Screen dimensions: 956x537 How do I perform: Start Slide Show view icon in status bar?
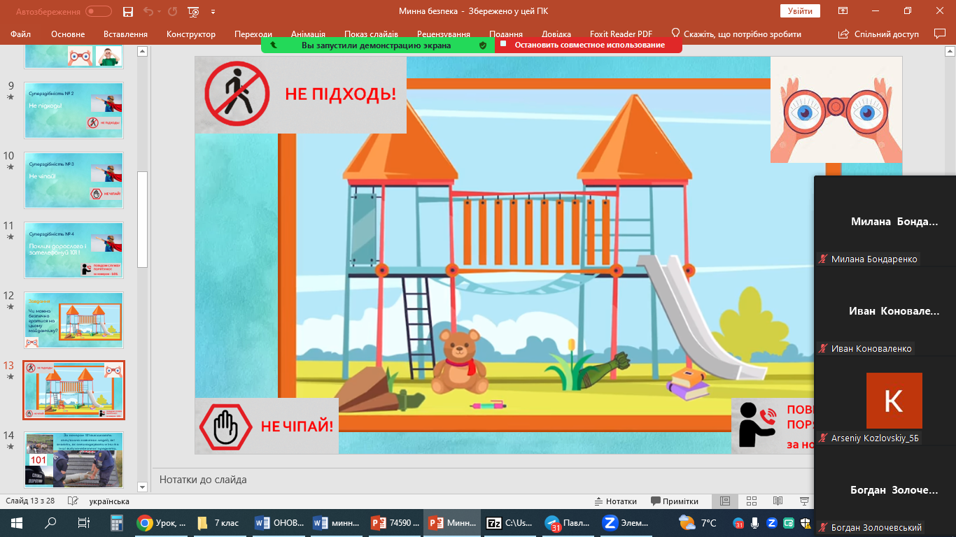803,501
